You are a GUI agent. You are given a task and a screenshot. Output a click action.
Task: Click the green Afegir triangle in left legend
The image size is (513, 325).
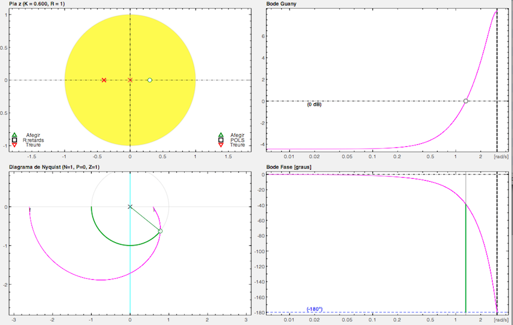tap(14, 135)
